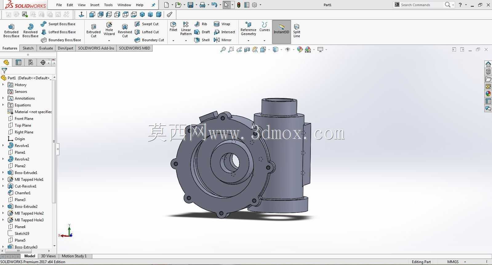Choose Swept Boss/Base feature
This screenshot has height=265, width=492.
tap(58, 24)
